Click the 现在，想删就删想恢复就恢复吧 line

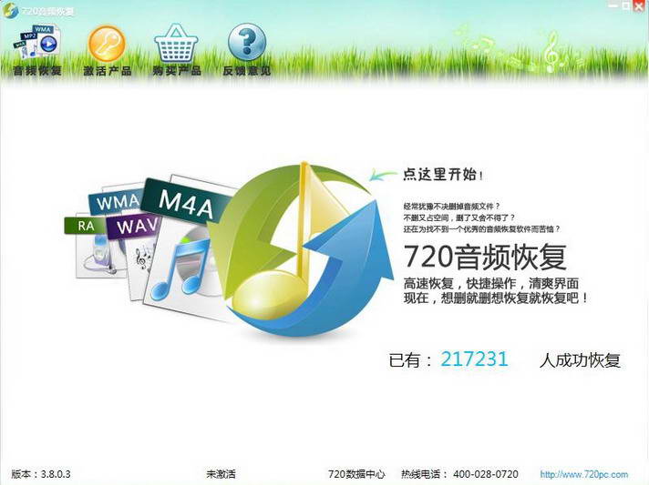tap(496, 298)
